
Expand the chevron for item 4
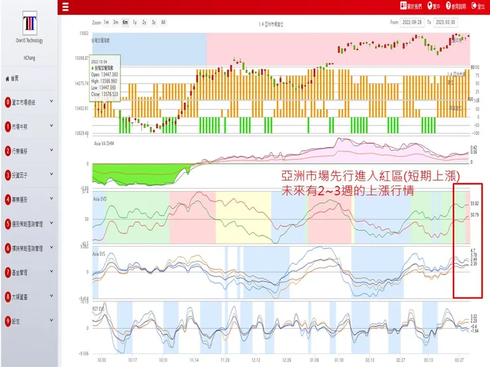click(x=52, y=198)
